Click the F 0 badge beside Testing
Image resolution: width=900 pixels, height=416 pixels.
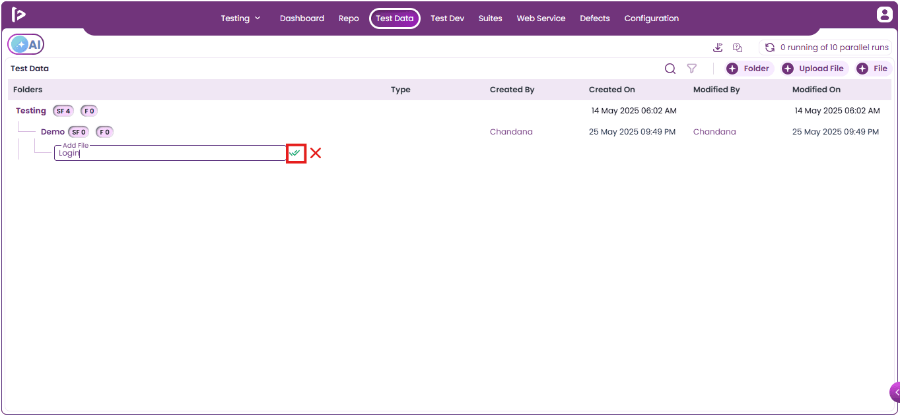89,111
